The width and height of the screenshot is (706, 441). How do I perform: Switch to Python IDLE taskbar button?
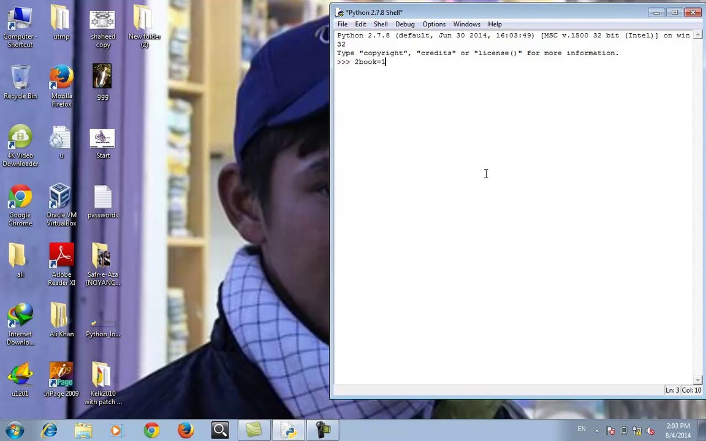pos(288,431)
